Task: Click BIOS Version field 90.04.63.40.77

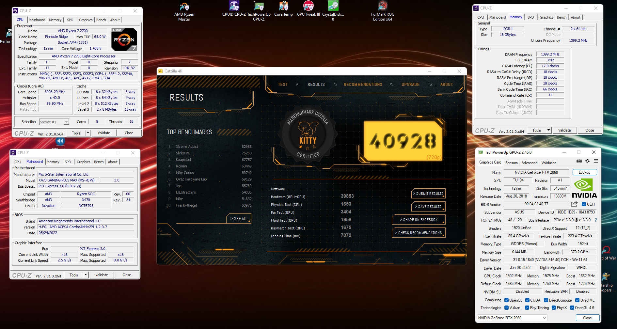Action: [x=536, y=204]
